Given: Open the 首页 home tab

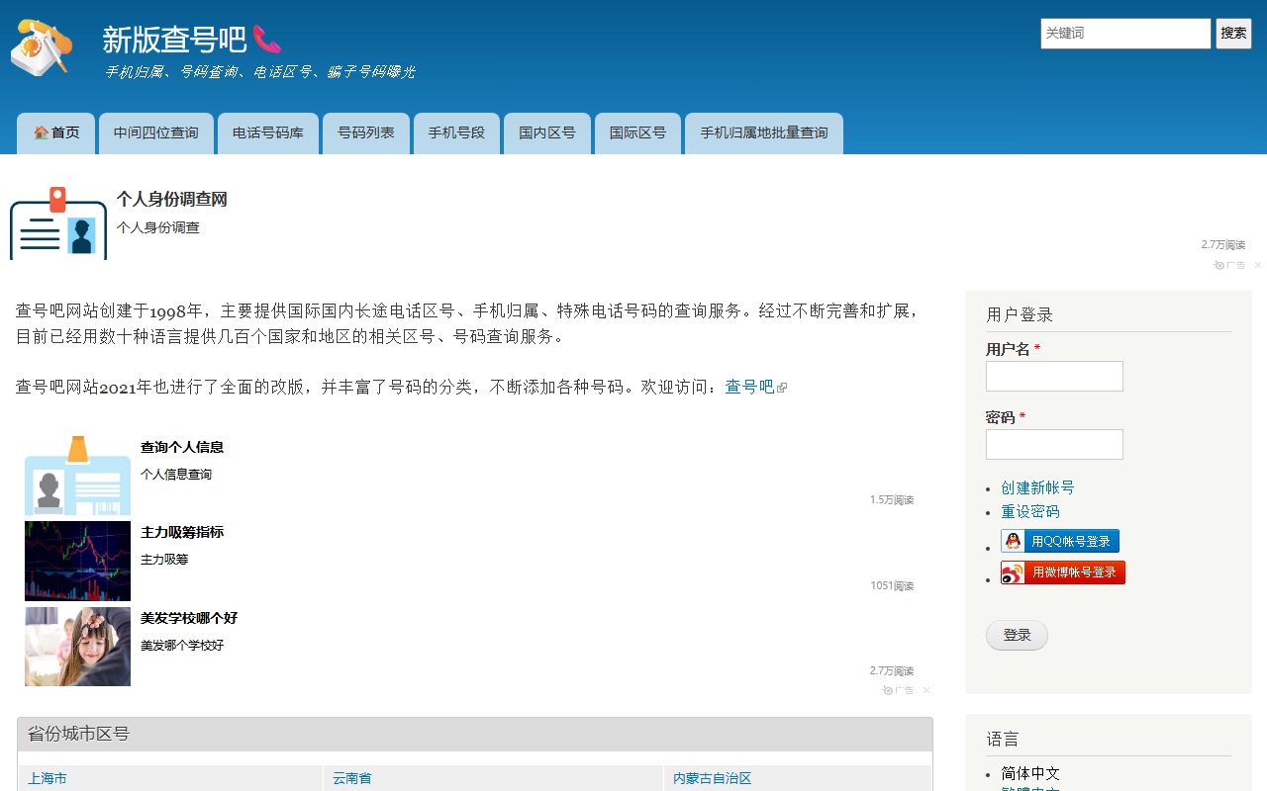Looking at the screenshot, I should click(55, 133).
